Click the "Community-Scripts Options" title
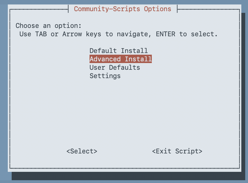The height and width of the screenshot is (183, 248). [x=122, y=9]
